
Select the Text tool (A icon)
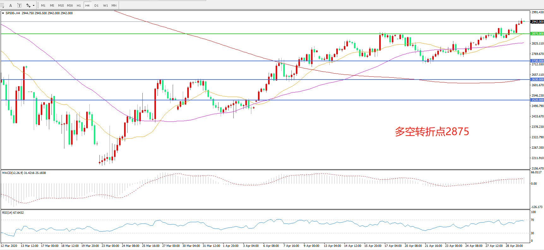[10, 5]
